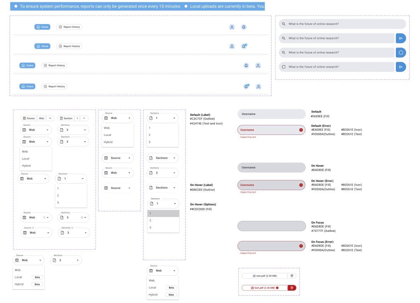420x303 pixels.
Task: Click the '#42474E (Text and Icon)' color value
Action: coord(206,124)
